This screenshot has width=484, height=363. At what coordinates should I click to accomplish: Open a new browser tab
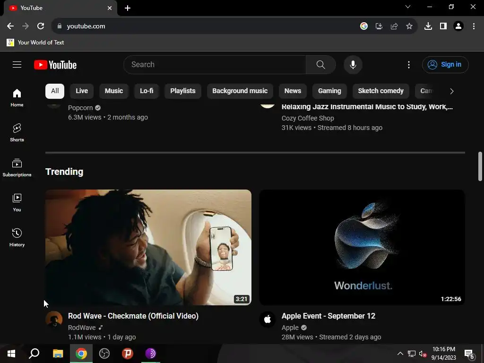[128, 8]
